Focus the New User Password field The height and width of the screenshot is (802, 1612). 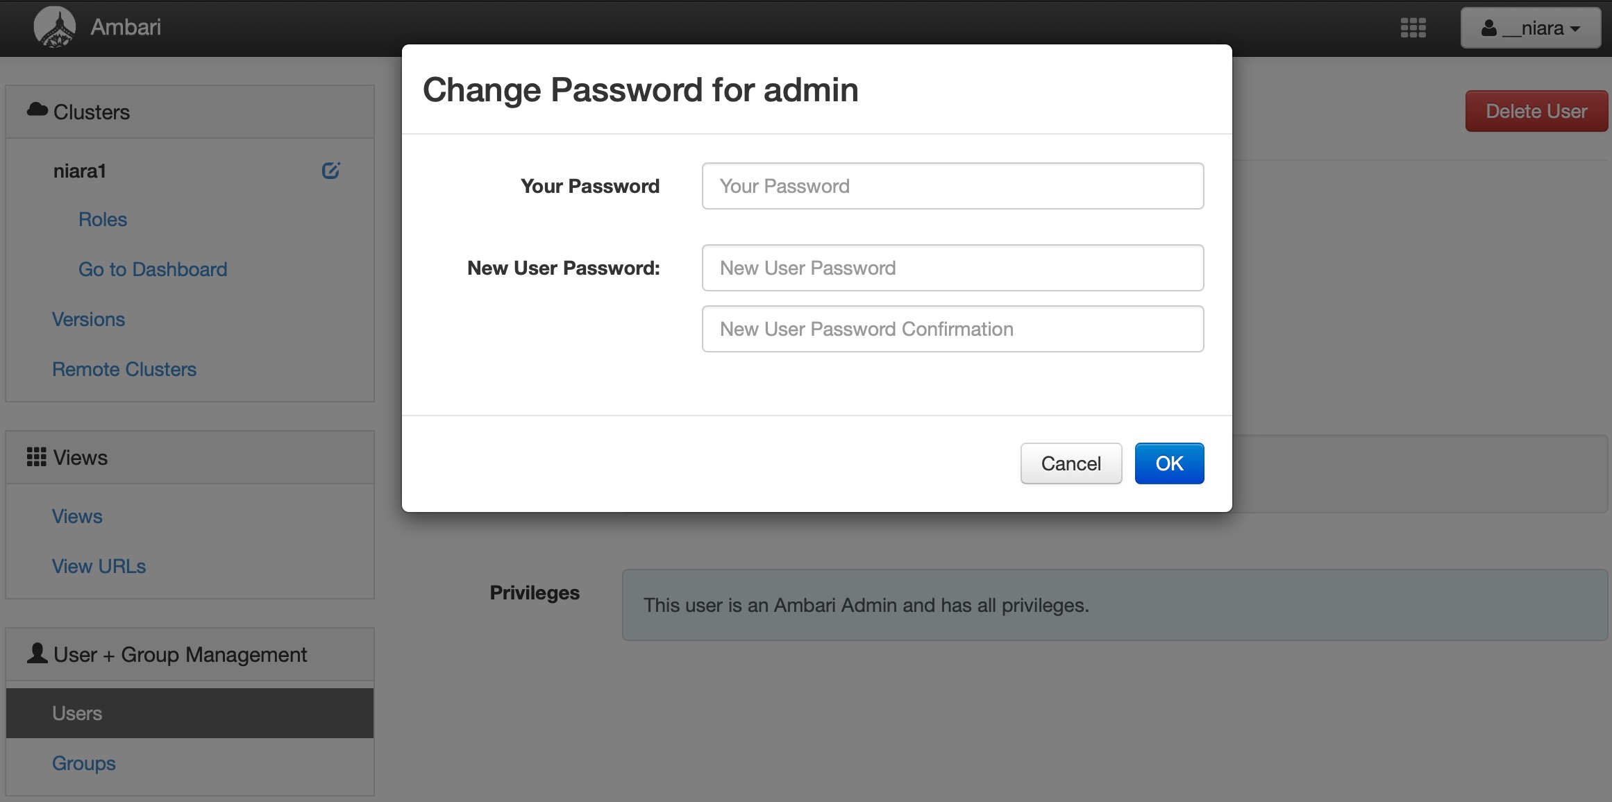[952, 268]
